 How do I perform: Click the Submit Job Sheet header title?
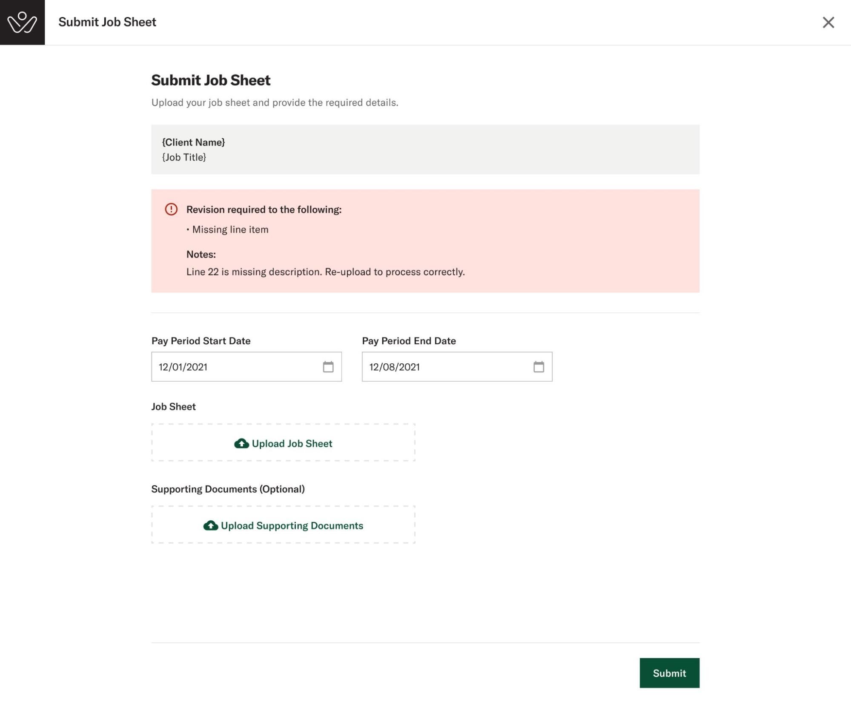tap(107, 22)
